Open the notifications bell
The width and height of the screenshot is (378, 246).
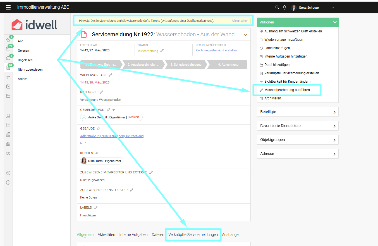[x=284, y=8]
